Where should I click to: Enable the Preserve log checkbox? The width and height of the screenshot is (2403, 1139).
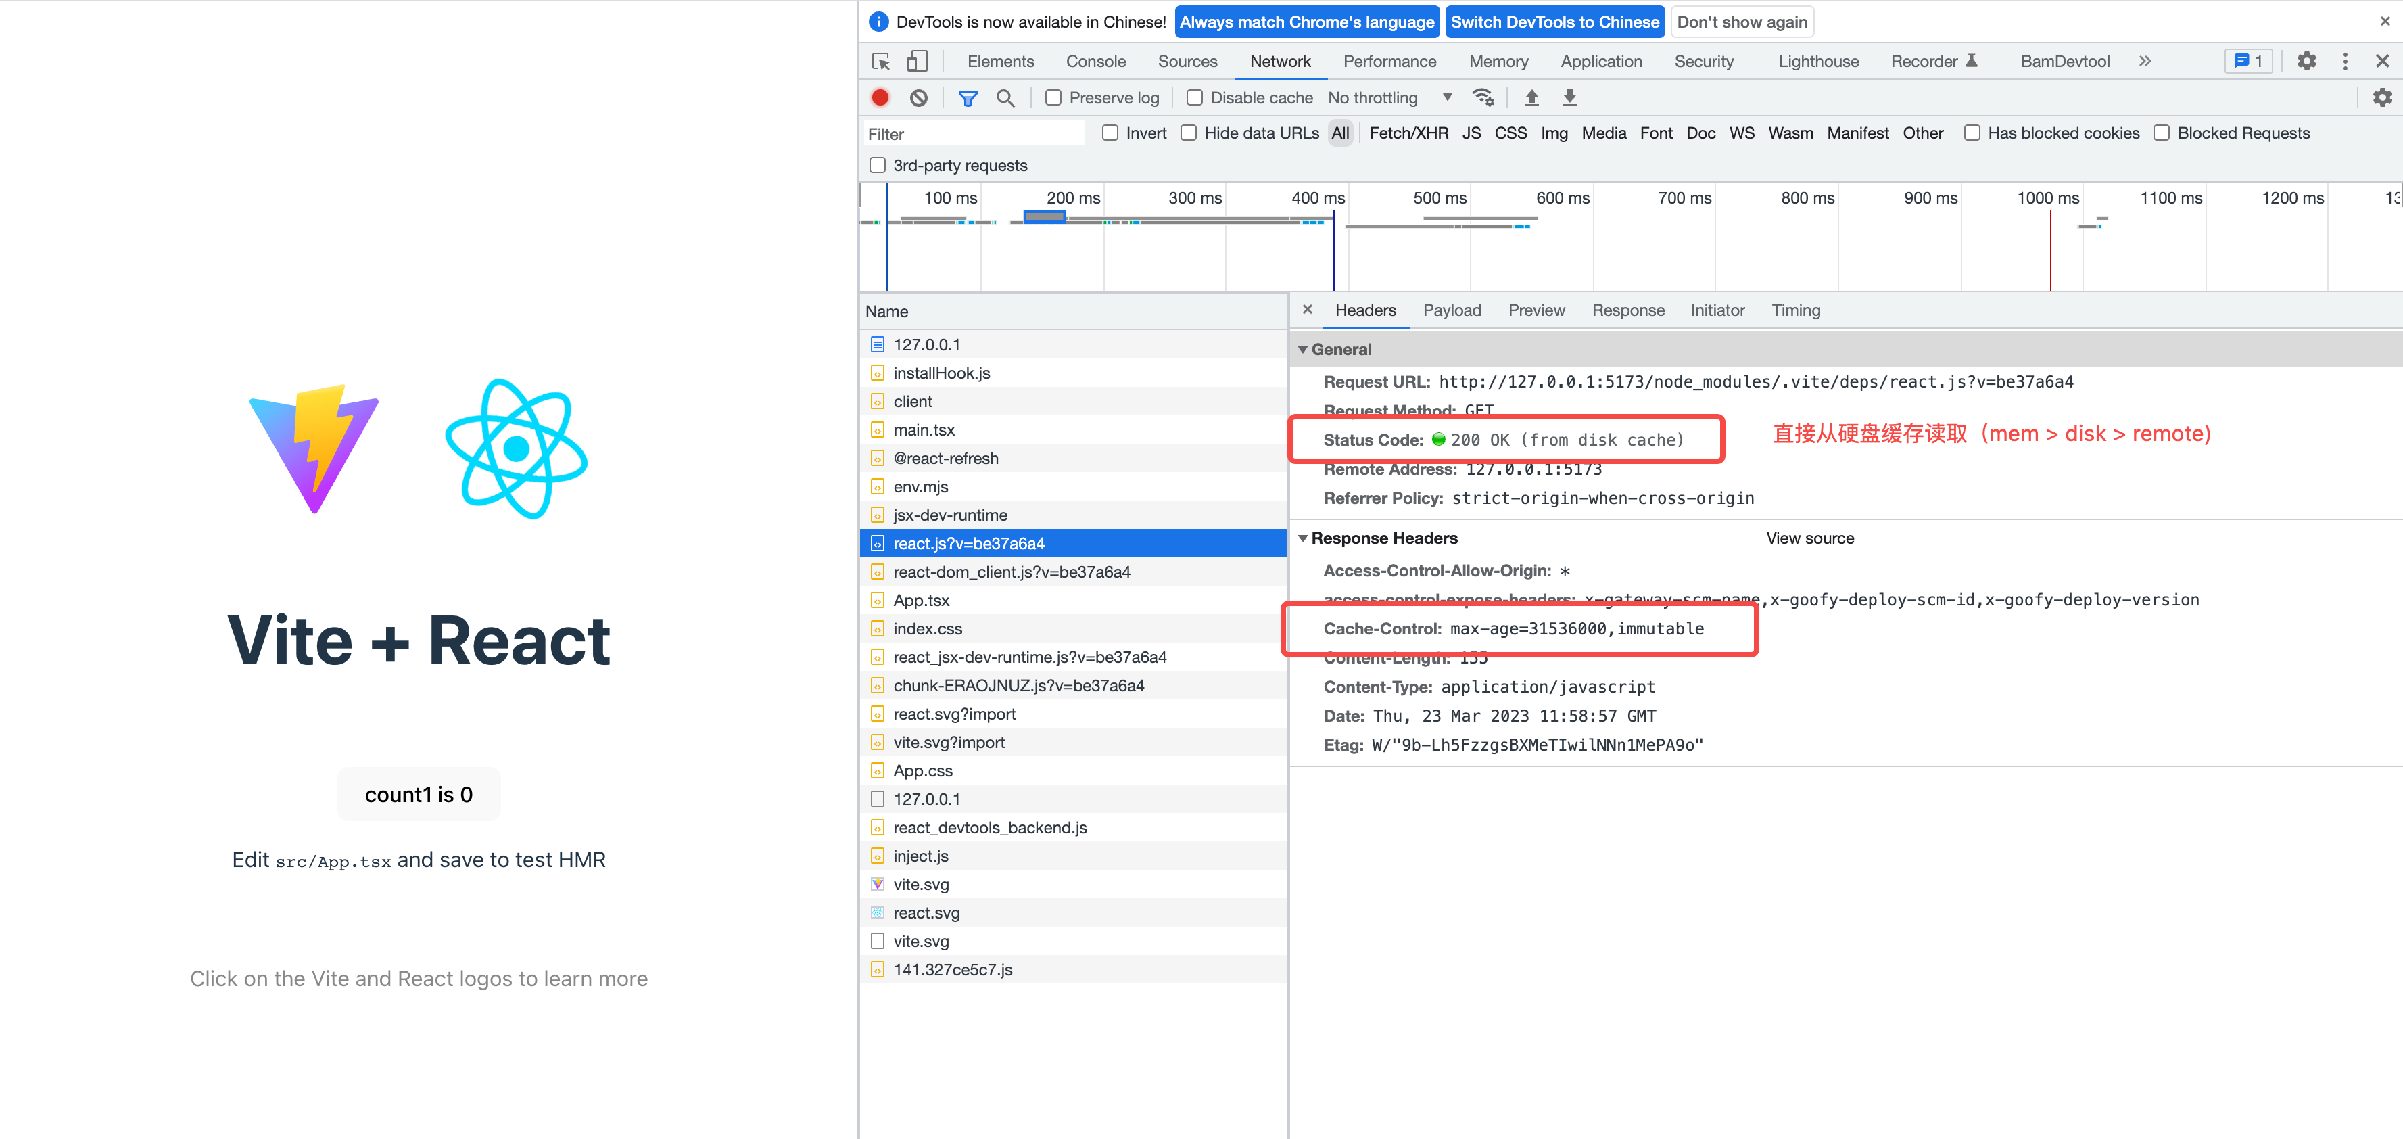[1053, 98]
